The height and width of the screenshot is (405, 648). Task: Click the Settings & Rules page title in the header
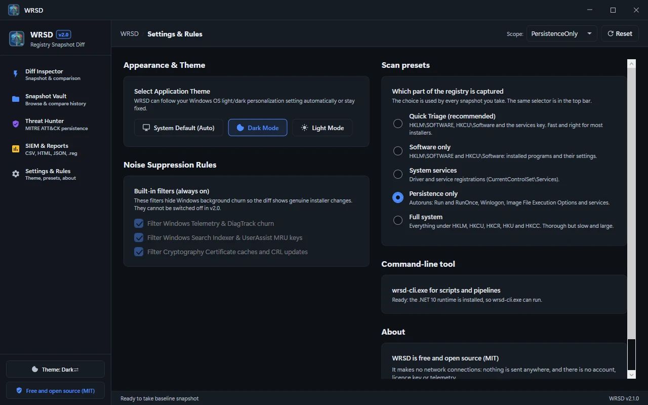pyautogui.click(x=175, y=34)
